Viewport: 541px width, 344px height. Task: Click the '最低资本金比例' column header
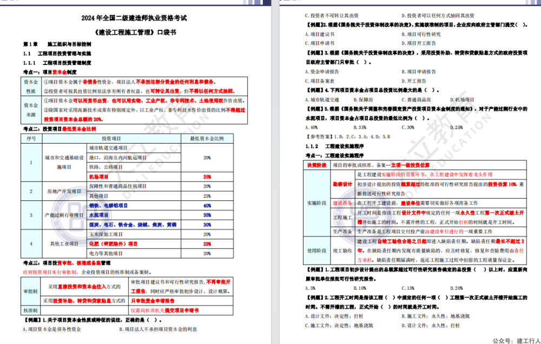pyautogui.click(x=207, y=139)
